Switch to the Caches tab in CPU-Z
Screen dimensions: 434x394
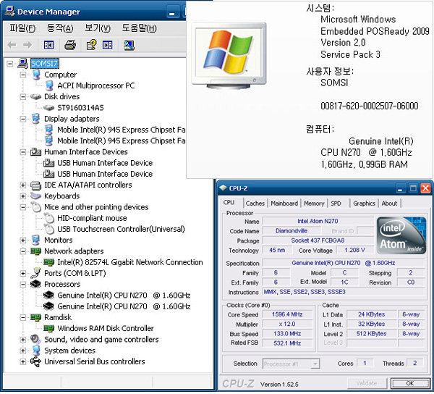click(x=255, y=204)
